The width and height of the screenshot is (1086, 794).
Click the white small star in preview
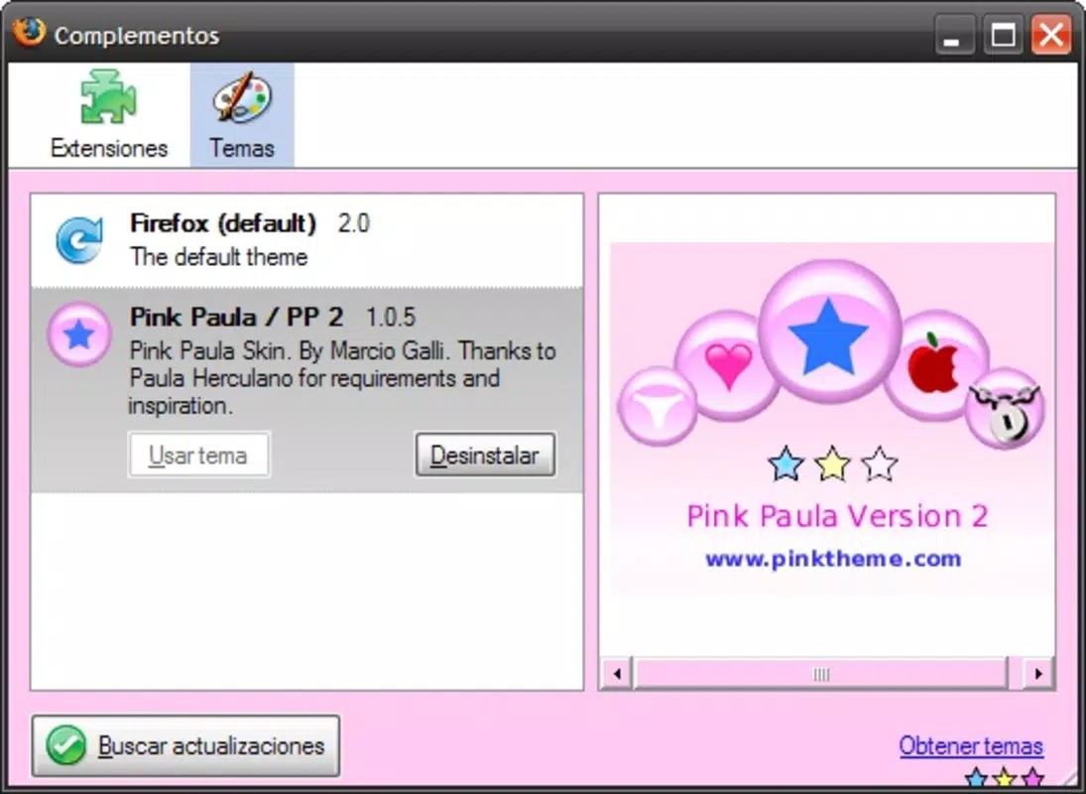pos(880,464)
